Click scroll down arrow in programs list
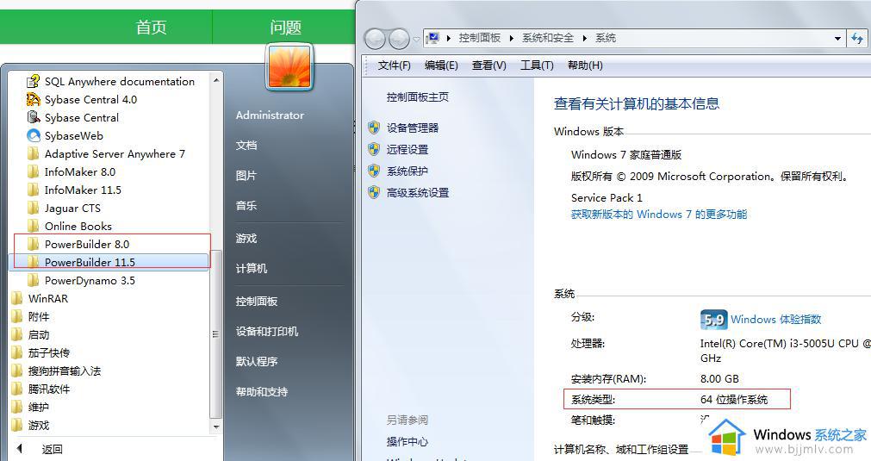This screenshot has width=871, height=461. click(x=216, y=427)
